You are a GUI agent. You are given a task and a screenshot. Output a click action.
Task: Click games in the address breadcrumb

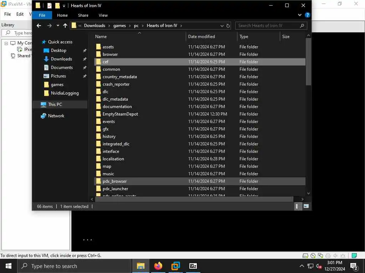click(119, 26)
